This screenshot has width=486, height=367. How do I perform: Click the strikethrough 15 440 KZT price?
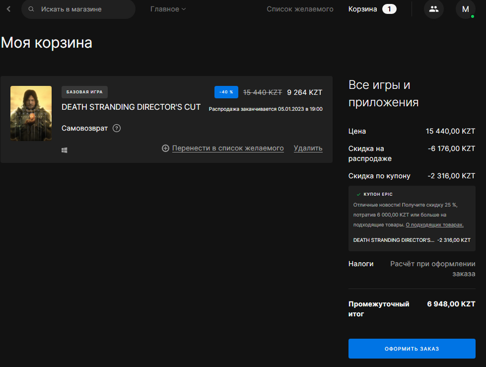point(263,92)
